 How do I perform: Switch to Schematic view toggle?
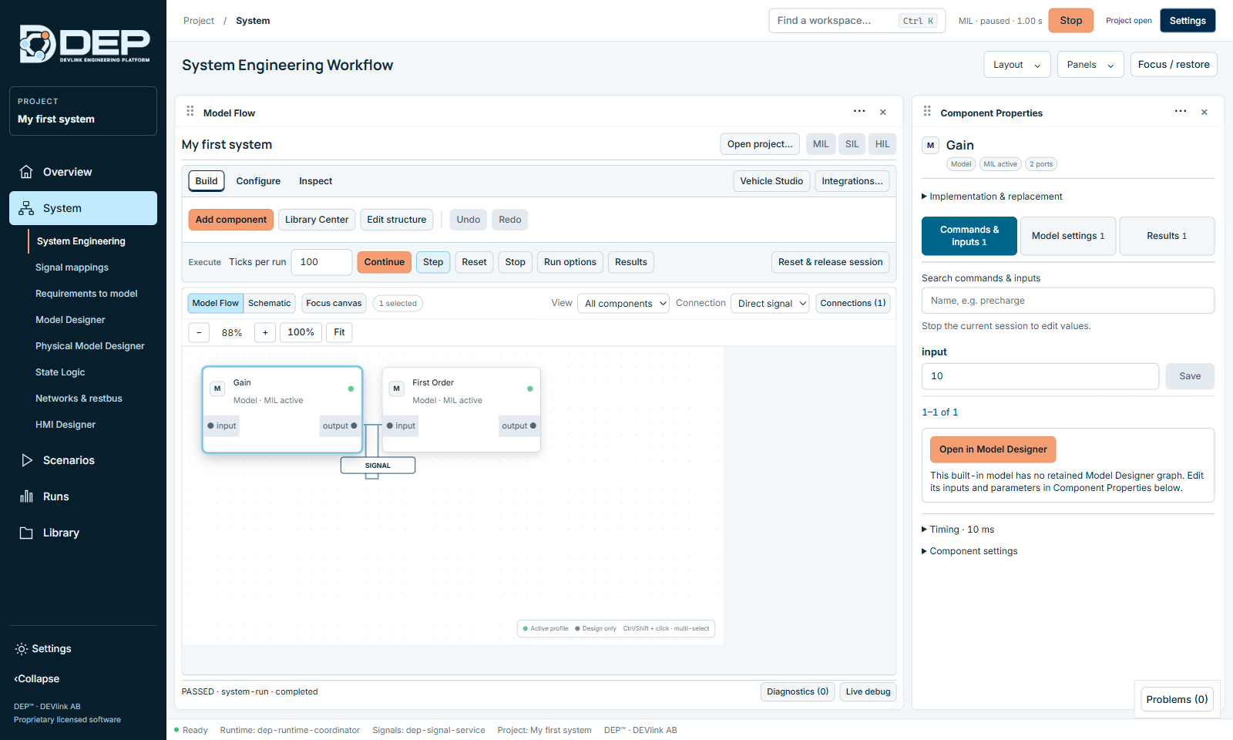click(270, 303)
